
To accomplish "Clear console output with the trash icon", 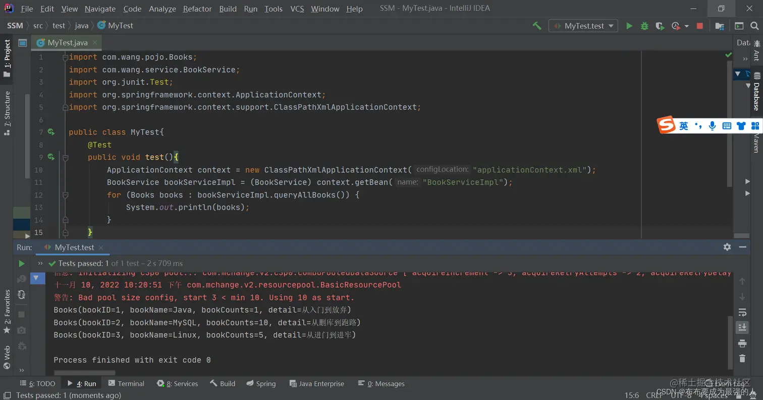I will click(742, 359).
